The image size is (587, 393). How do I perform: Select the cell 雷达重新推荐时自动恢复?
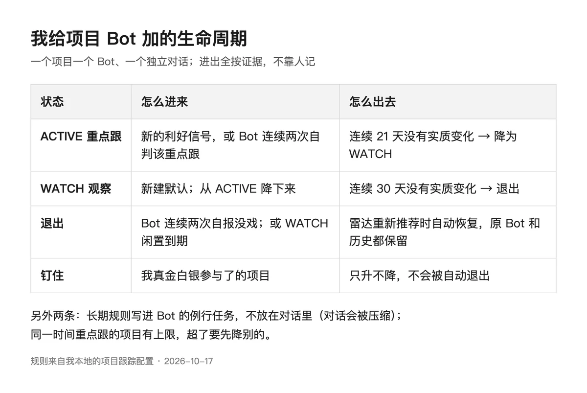pos(445,232)
